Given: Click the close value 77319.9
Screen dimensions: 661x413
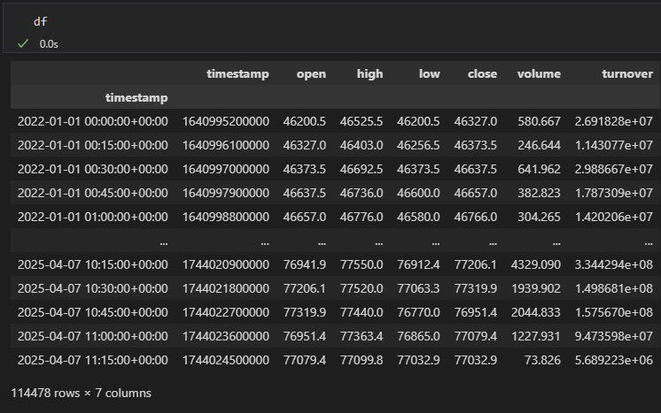Looking at the screenshot, I should click(475, 288).
